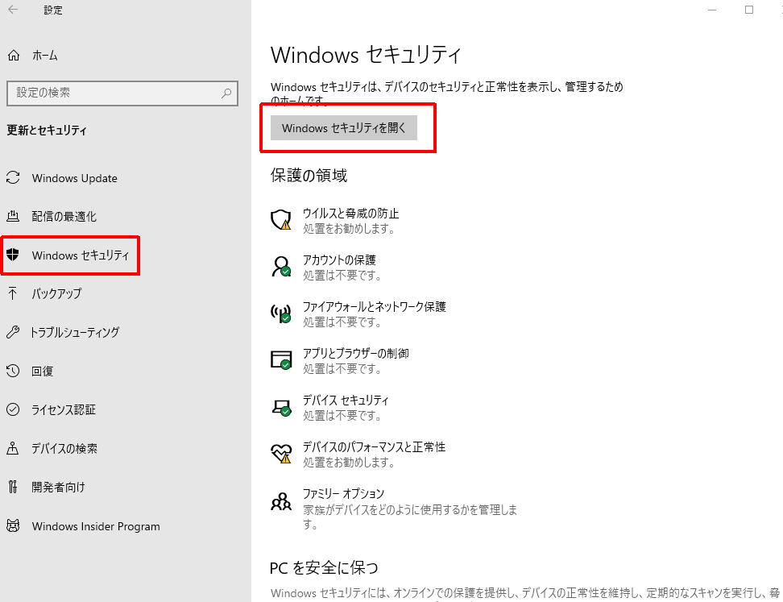Screen dimensions: 783x602
Task: Click the app and browser control icon
Action: coord(280,360)
